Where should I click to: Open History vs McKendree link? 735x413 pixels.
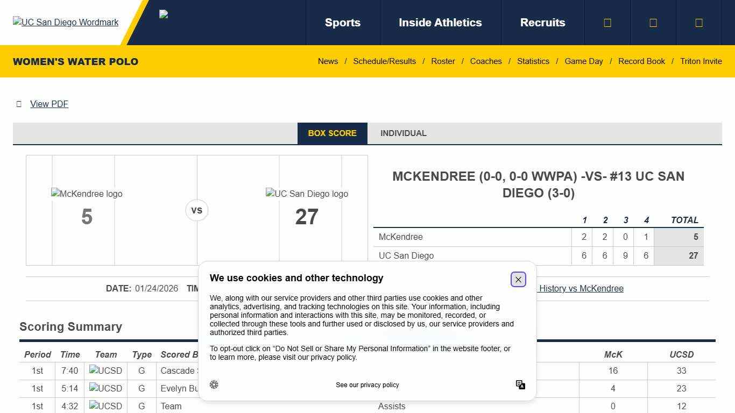coord(581,288)
